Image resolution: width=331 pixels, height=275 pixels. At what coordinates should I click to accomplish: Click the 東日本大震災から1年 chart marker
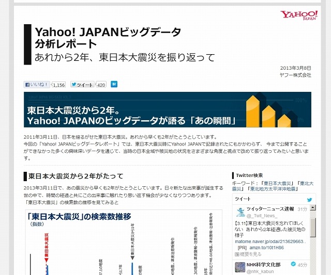132,241
